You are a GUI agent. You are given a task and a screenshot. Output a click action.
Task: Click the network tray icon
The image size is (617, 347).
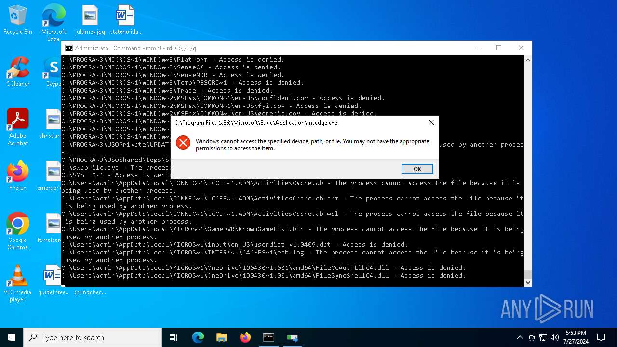click(x=543, y=337)
